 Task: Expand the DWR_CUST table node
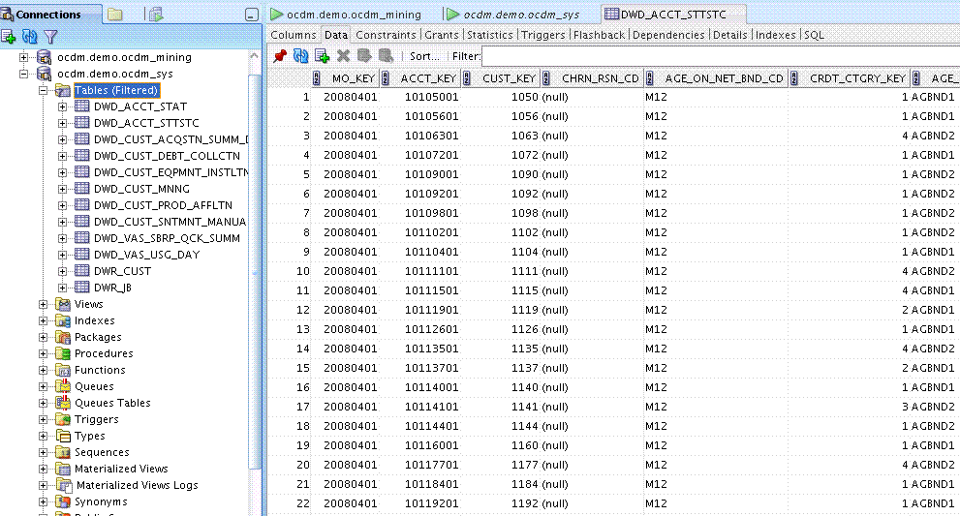point(63,271)
